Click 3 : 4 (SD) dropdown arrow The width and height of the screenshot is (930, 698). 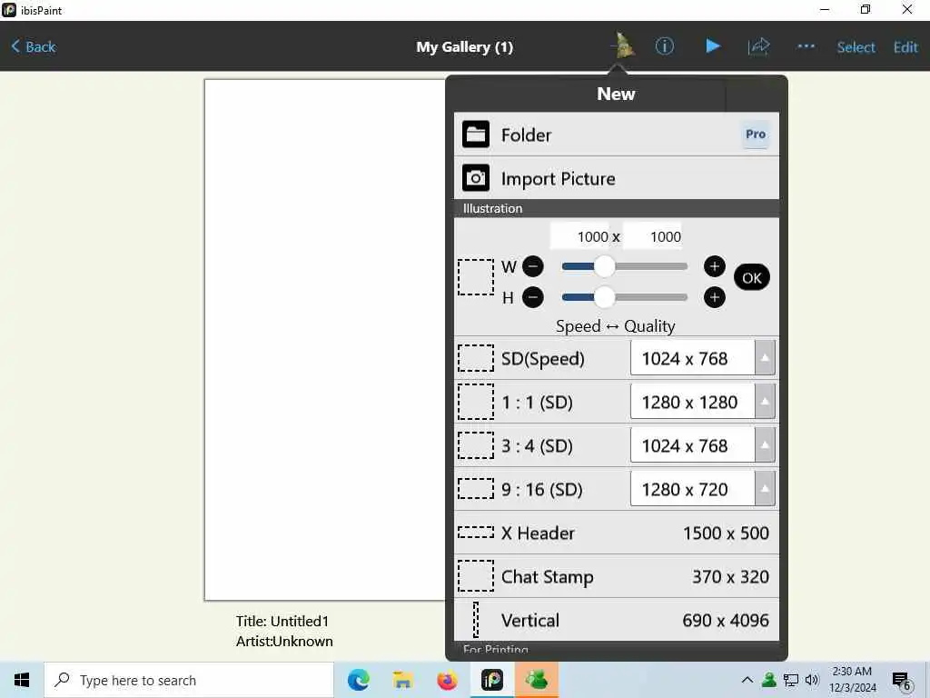(765, 445)
